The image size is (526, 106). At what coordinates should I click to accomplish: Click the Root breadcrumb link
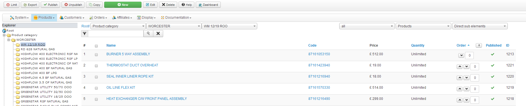click(x=85, y=26)
